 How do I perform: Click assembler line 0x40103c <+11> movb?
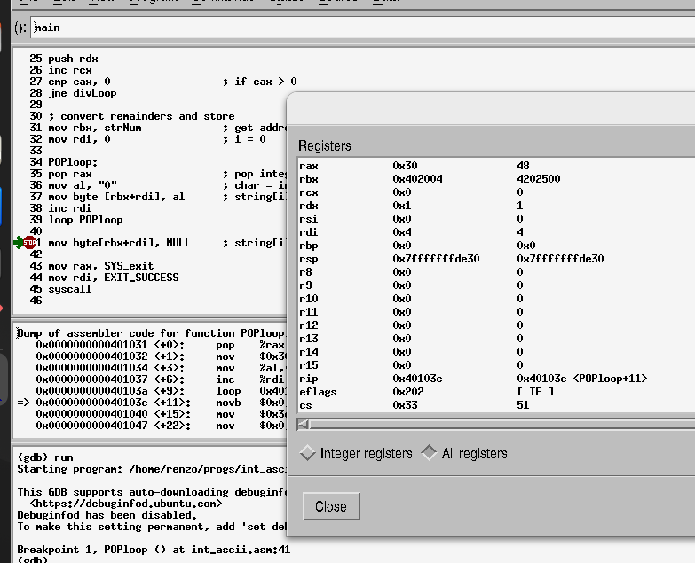161,403
